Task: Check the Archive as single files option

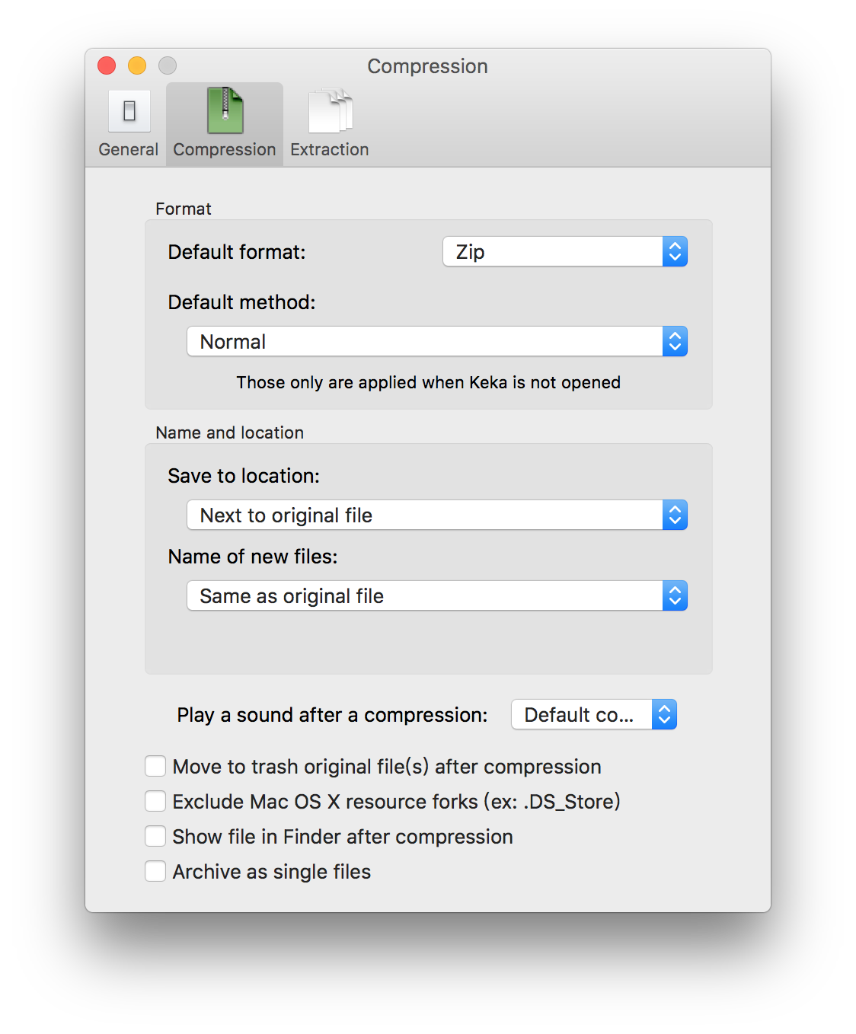Action: 155,871
